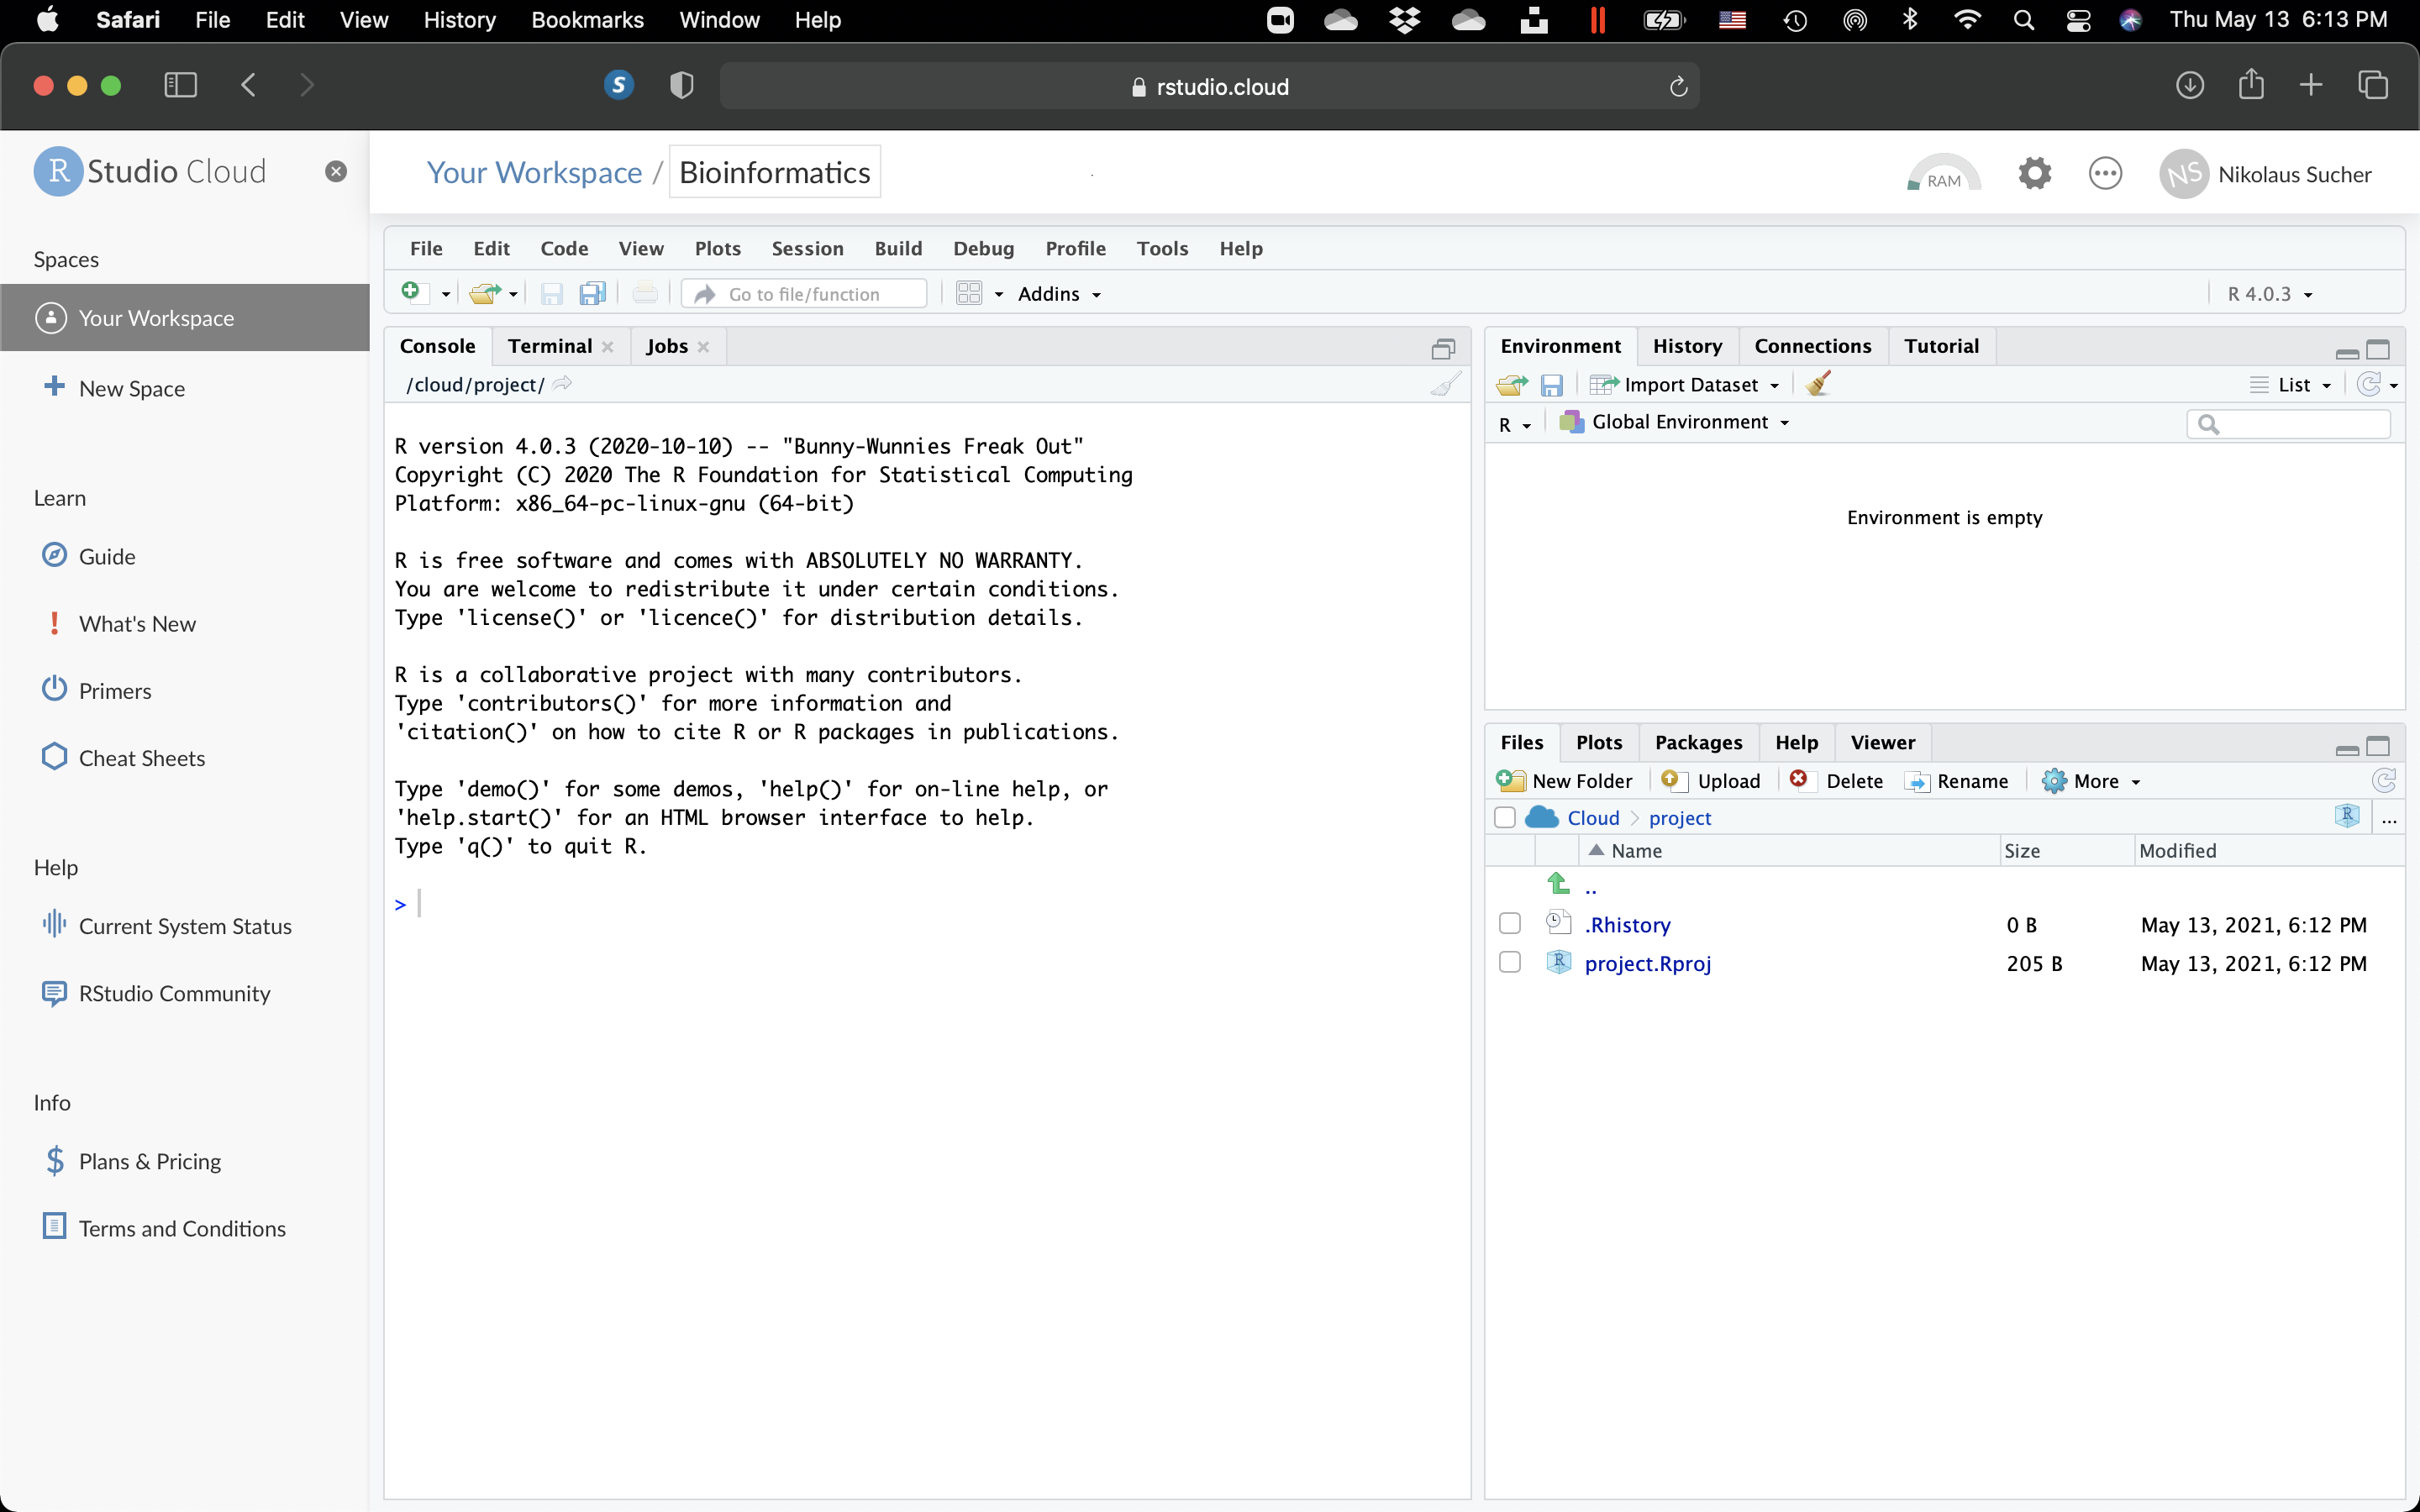This screenshot has width=2420, height=1512.
Task: Open macOS Control Center icon
Action: (2078, 20)
